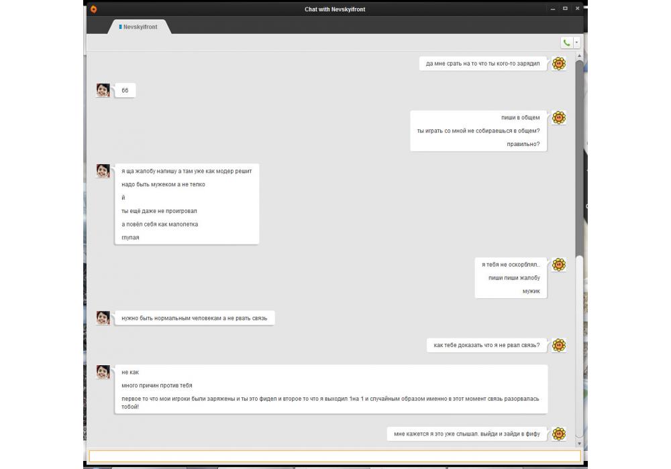
Task: Click the friend avatar beside "нужно быть нормальным"
Action: pyautogui.click(x=103, y=318)
